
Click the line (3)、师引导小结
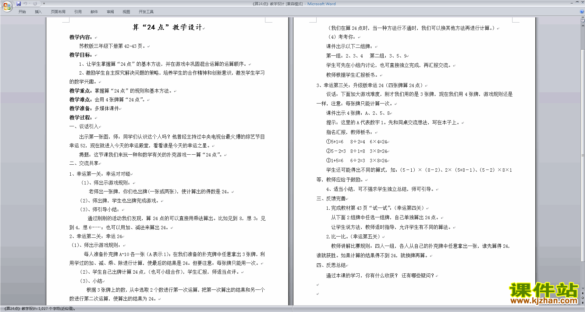coord(100,209)
